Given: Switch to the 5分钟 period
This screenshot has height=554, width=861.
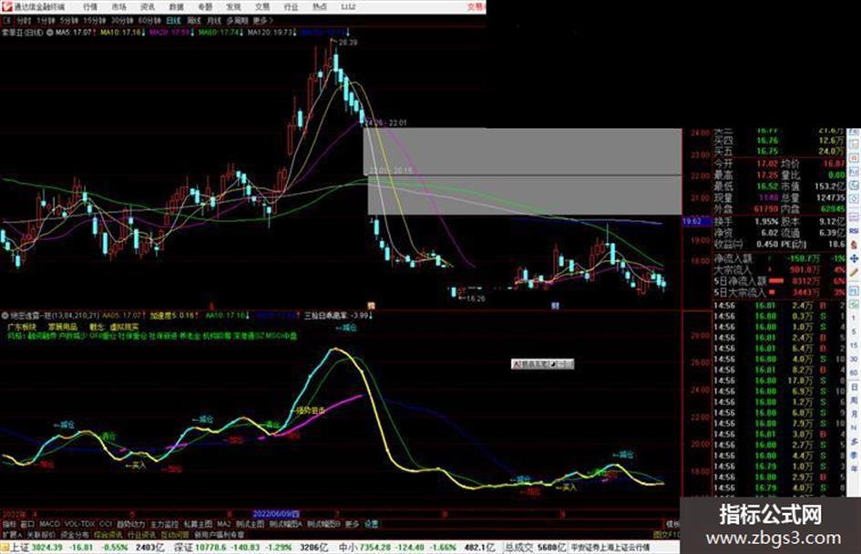Looking at the screenshot, I should tap(69, 20).
